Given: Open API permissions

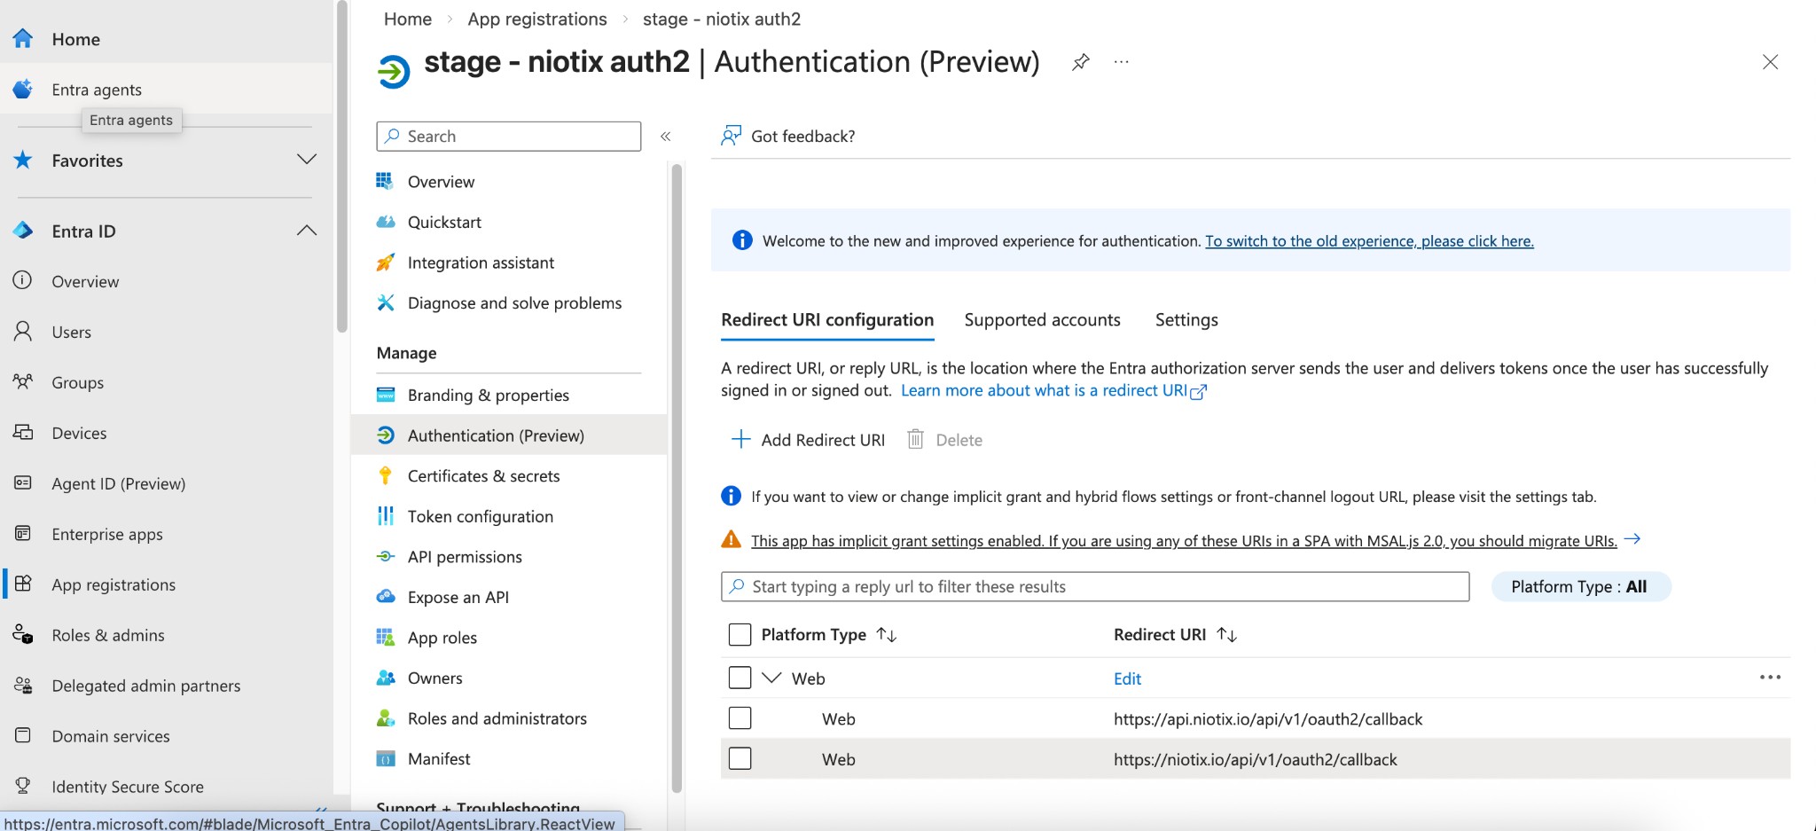Looking at the screenshot, I should (x=464, y=556).
